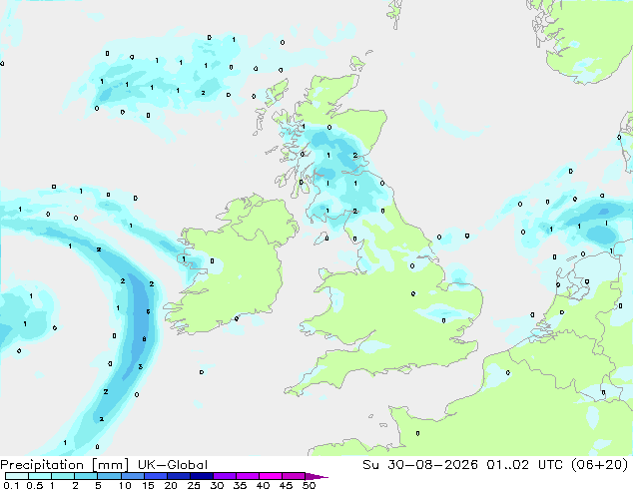Click the 20–25 mm dark blue swatch

[179, 476]
